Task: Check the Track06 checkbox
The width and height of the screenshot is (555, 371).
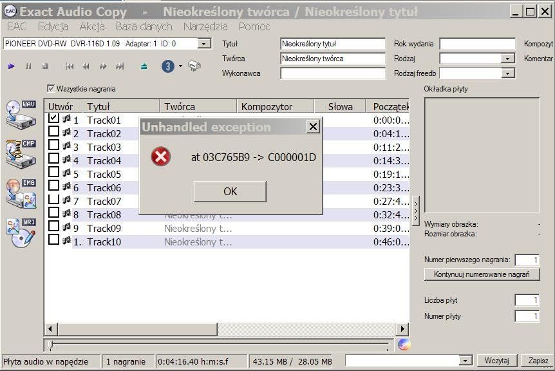Action: (x=53, y=185)
